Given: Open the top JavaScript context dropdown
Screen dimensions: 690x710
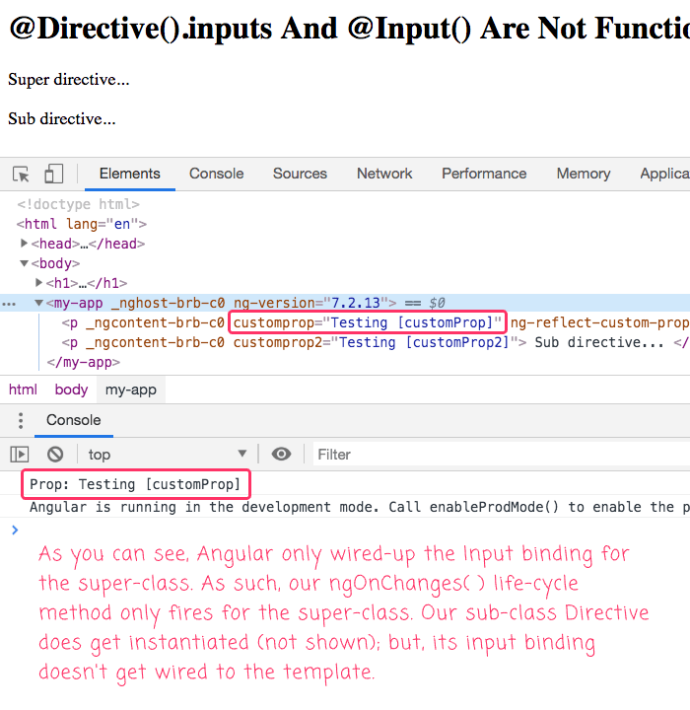Looking at the screenshot, I should [168, 454].
